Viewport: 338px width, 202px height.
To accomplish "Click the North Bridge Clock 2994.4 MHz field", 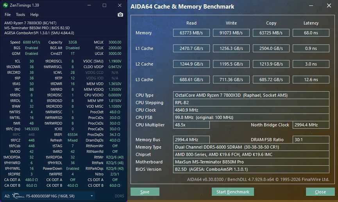I will click(311, 125).
